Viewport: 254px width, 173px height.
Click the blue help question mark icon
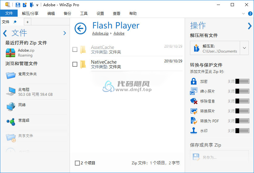(x=250, y=14)
